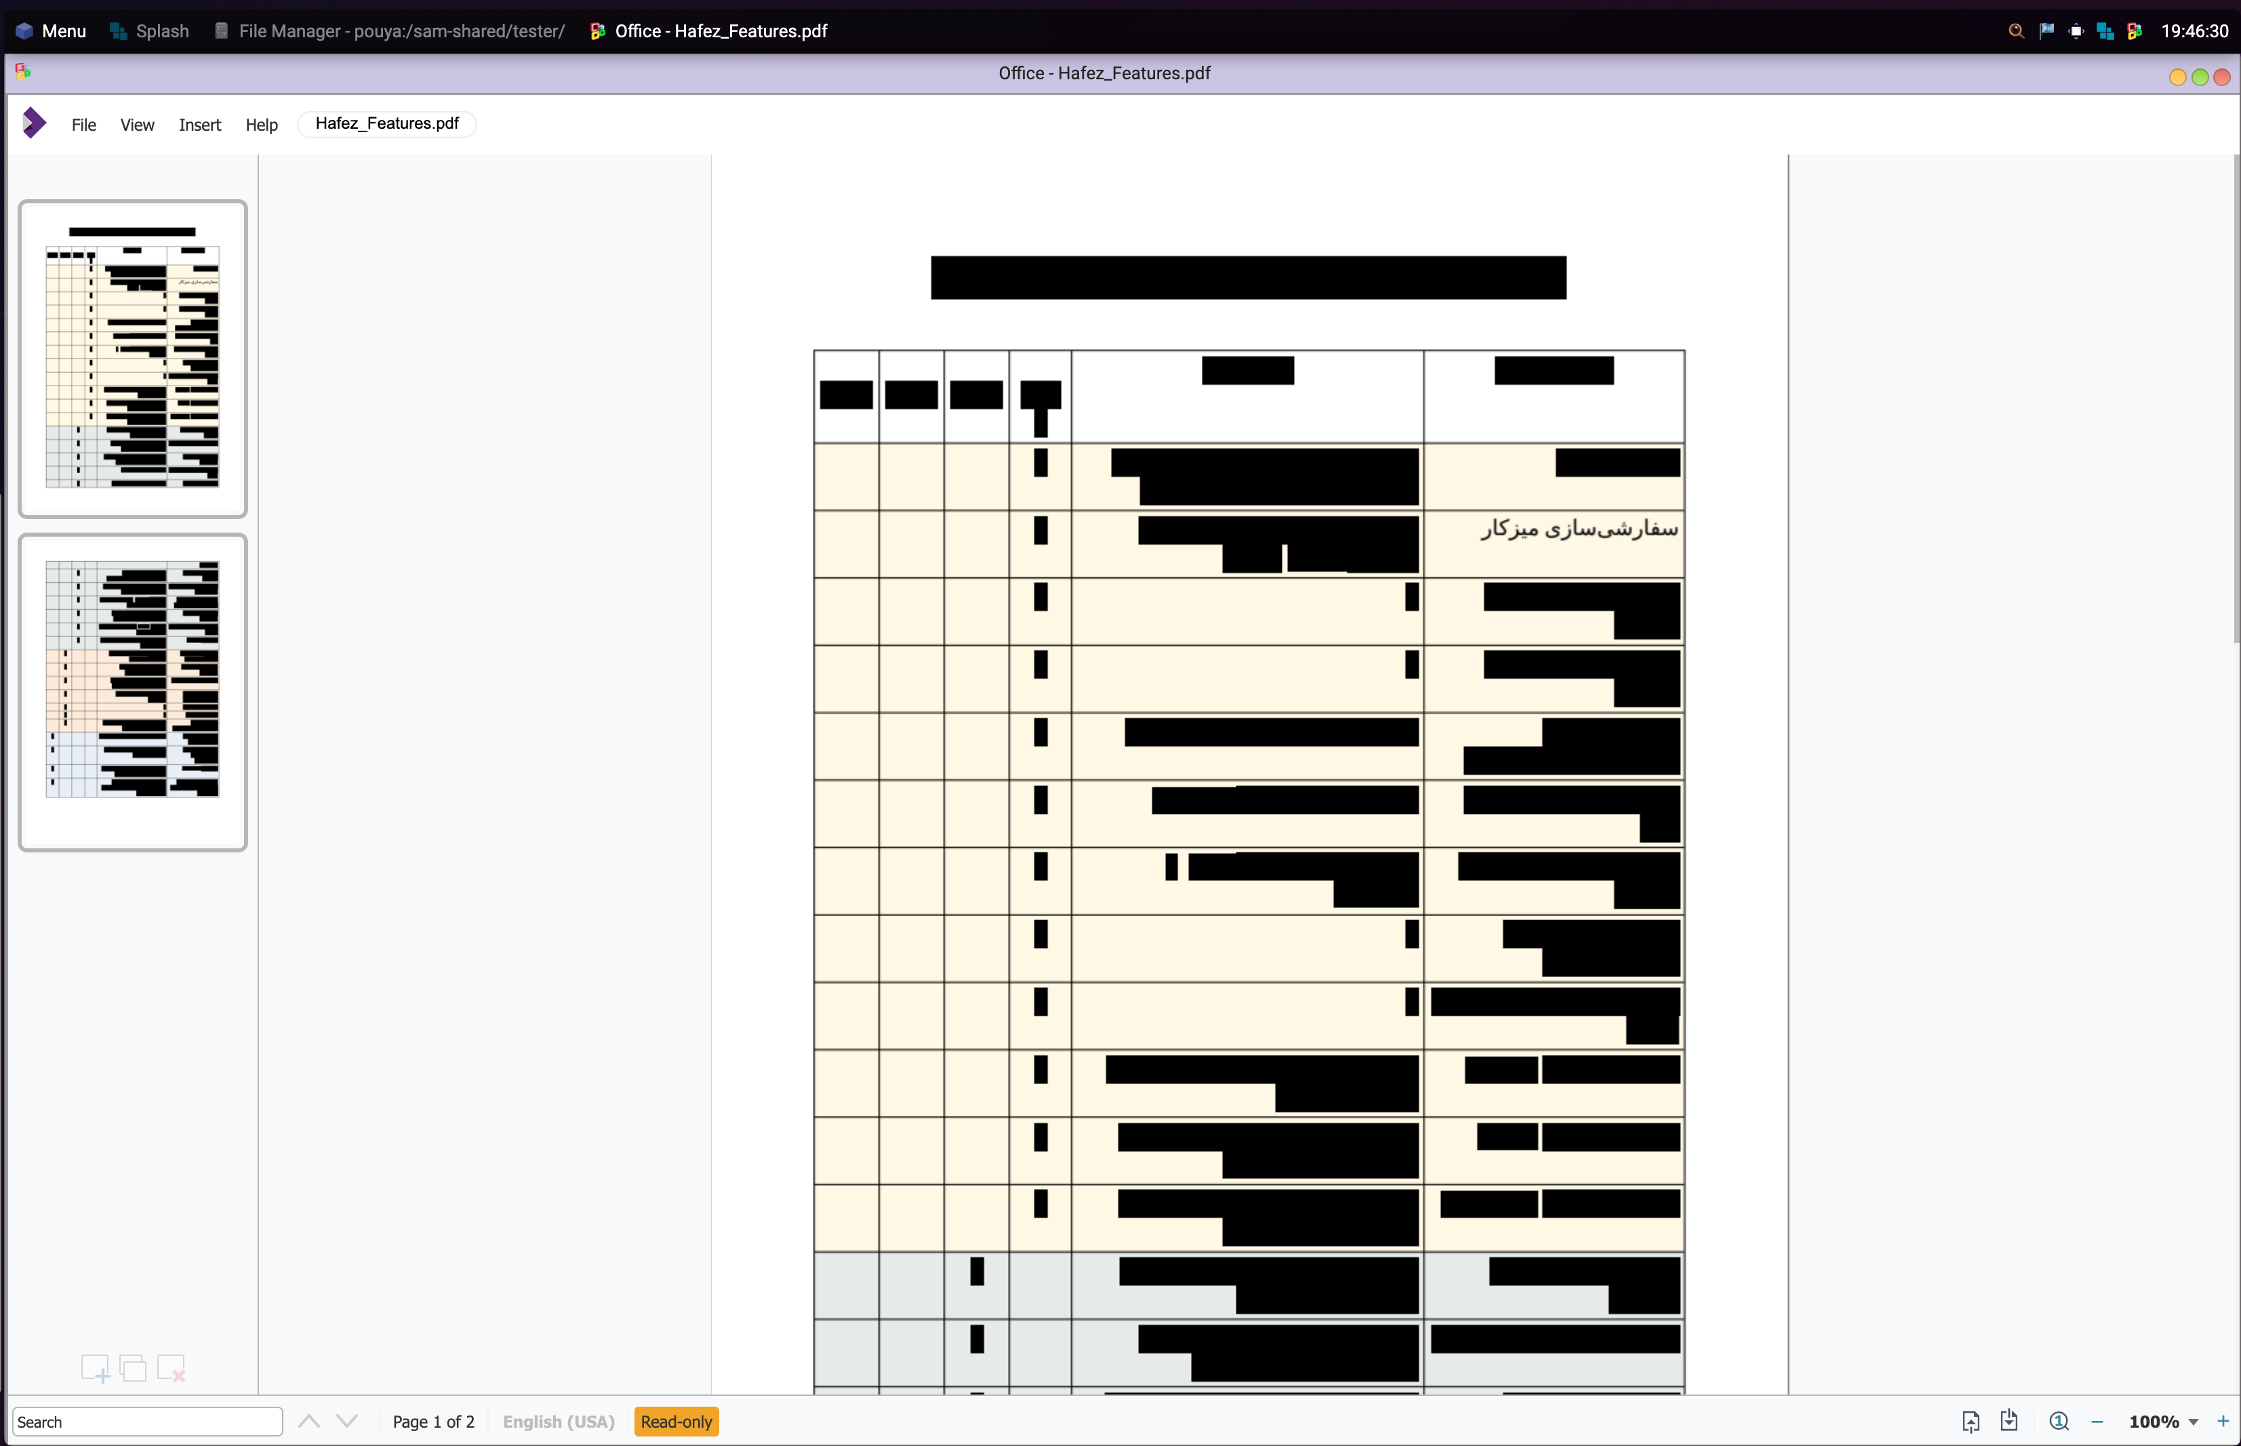Jump to next search result arrow
2241x1446 pixels.
pyautogui.click(x=346, y=1422)
